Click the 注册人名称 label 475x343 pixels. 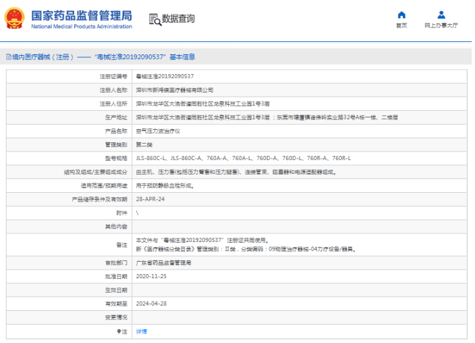click(x=114, y=90)
